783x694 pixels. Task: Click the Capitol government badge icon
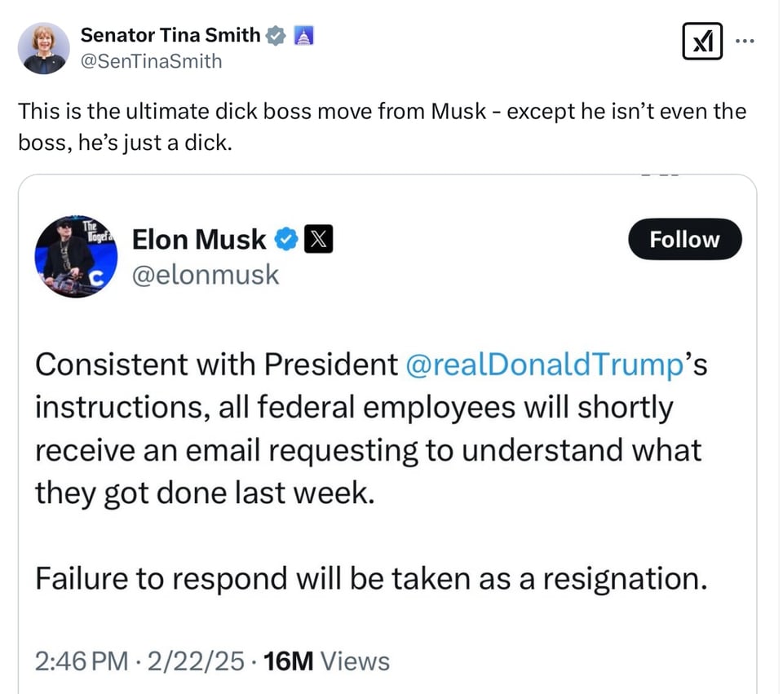pyautogui.click(x=302, y=35)
